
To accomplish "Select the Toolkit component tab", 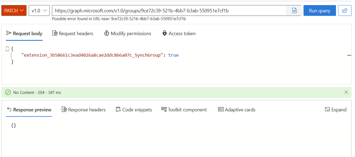I will click(x=184, y=110).
